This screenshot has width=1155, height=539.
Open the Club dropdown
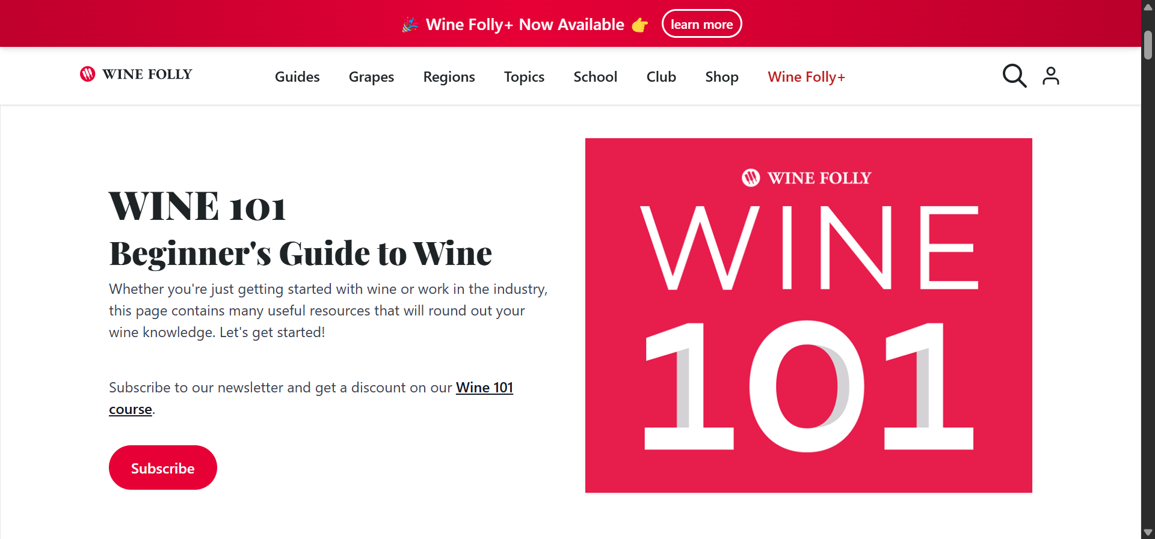[661, 76]
